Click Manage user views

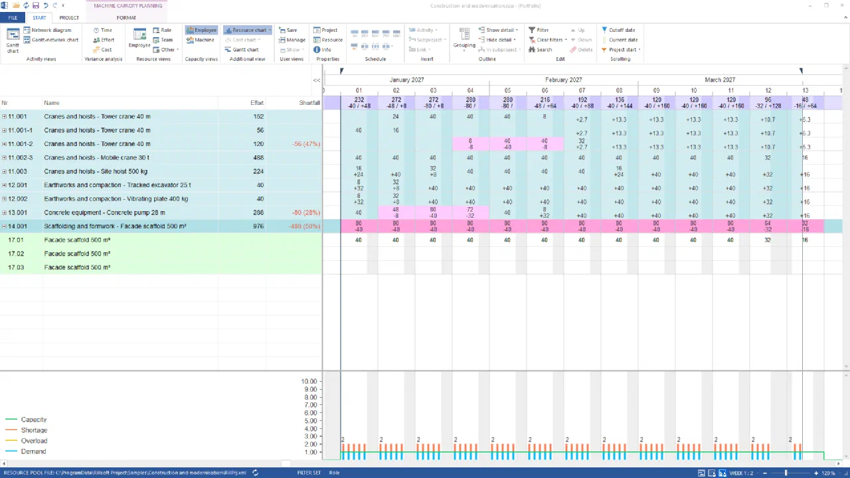click(x=292, y=40)
